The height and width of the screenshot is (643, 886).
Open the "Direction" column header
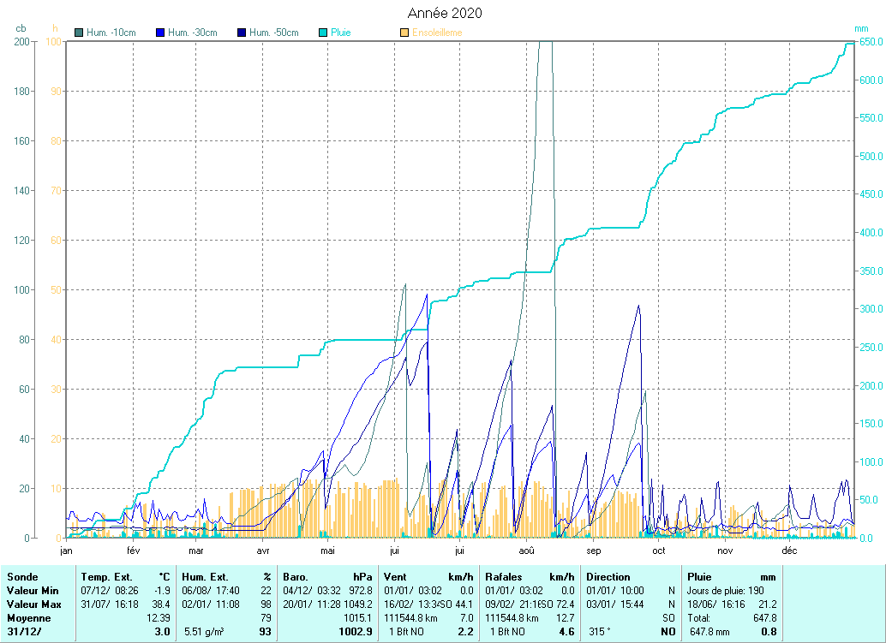click(608, 577)
